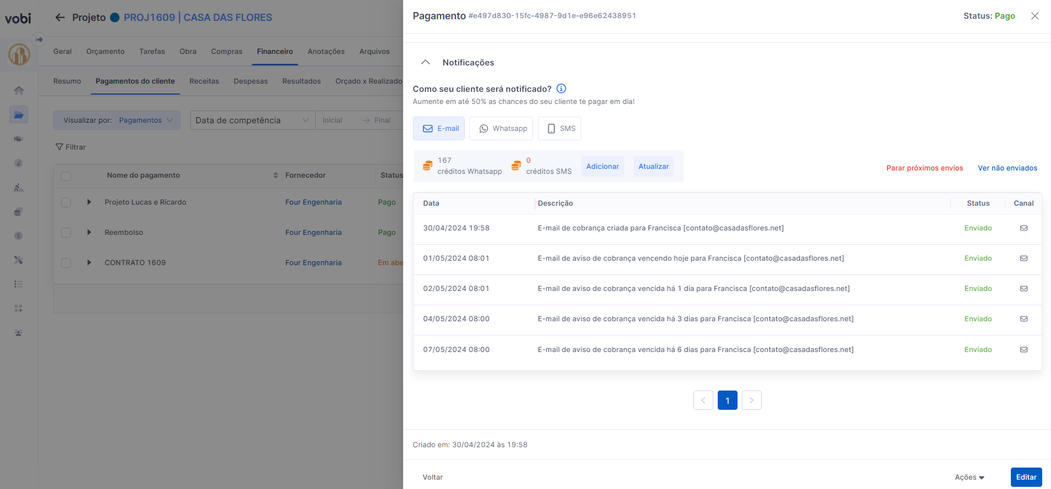Expand the Reembolso payment row
Screen dimensions: 1051x489
pyautogui.click(x=89, y=233)
